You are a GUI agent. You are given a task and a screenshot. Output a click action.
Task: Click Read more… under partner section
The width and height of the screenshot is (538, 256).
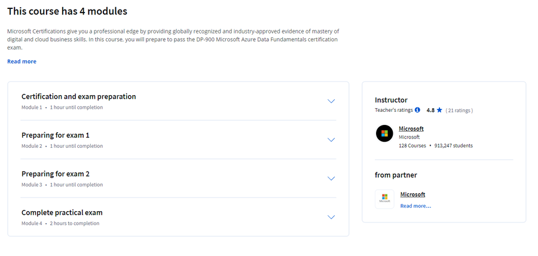pos(415,206)
